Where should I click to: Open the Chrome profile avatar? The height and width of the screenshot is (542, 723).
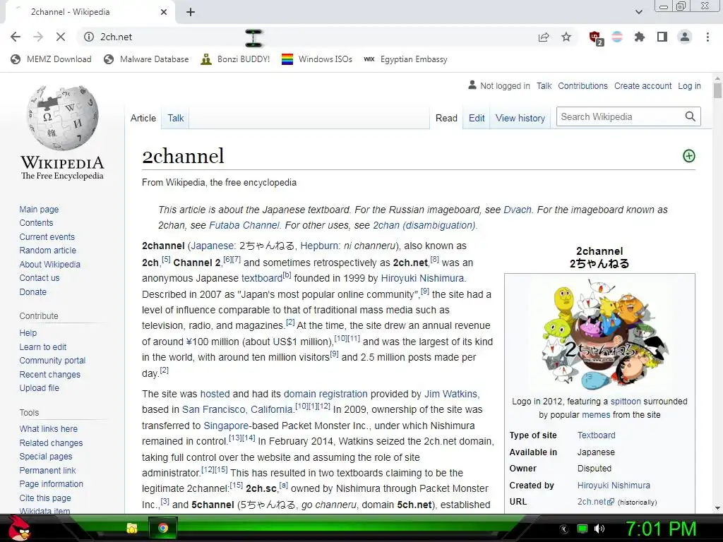685,37
